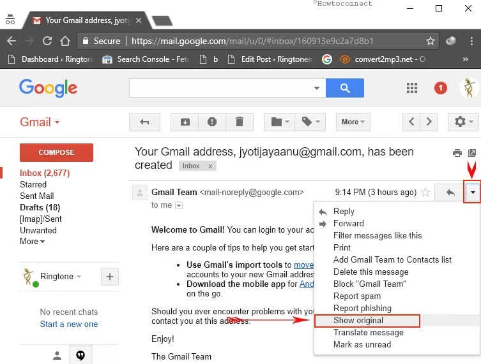The height and width of the screenshot is (364, 481).
Task: Open the settings gear menu
Action: click(463, 122)
